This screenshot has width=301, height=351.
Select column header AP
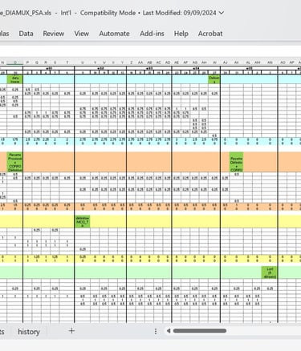point(291,63)
